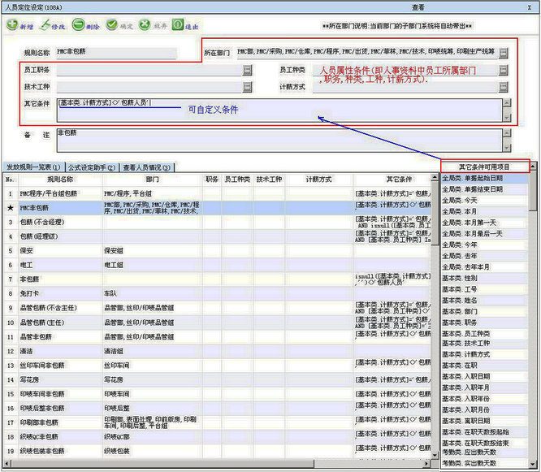Select row 品管包薪(主任)
The image size is (541, 472).
pos(218,323)
